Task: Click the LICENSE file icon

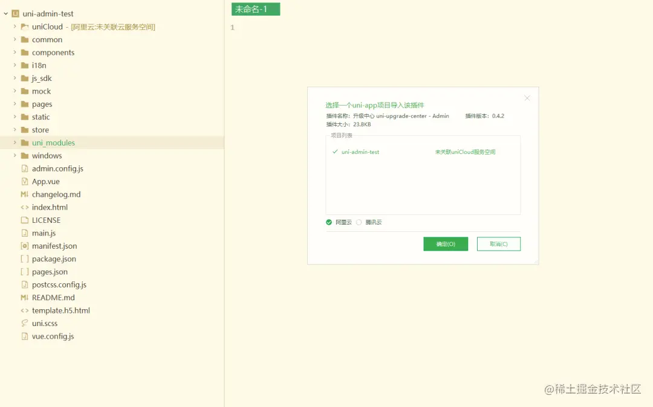Action: pos(25,220)
